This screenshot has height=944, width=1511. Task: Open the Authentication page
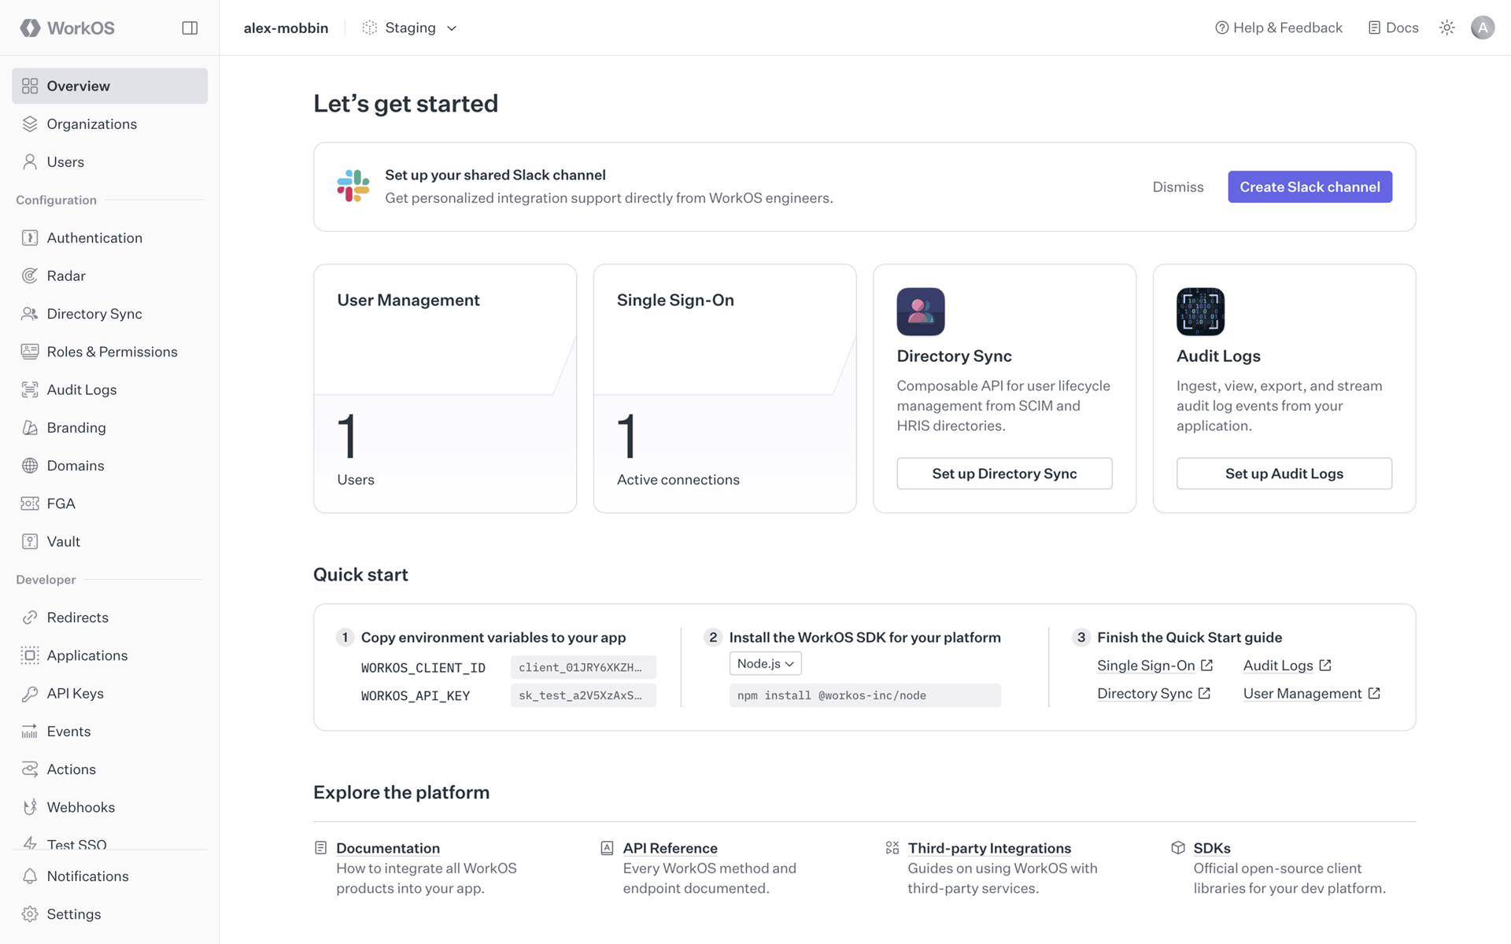point(109,238)
